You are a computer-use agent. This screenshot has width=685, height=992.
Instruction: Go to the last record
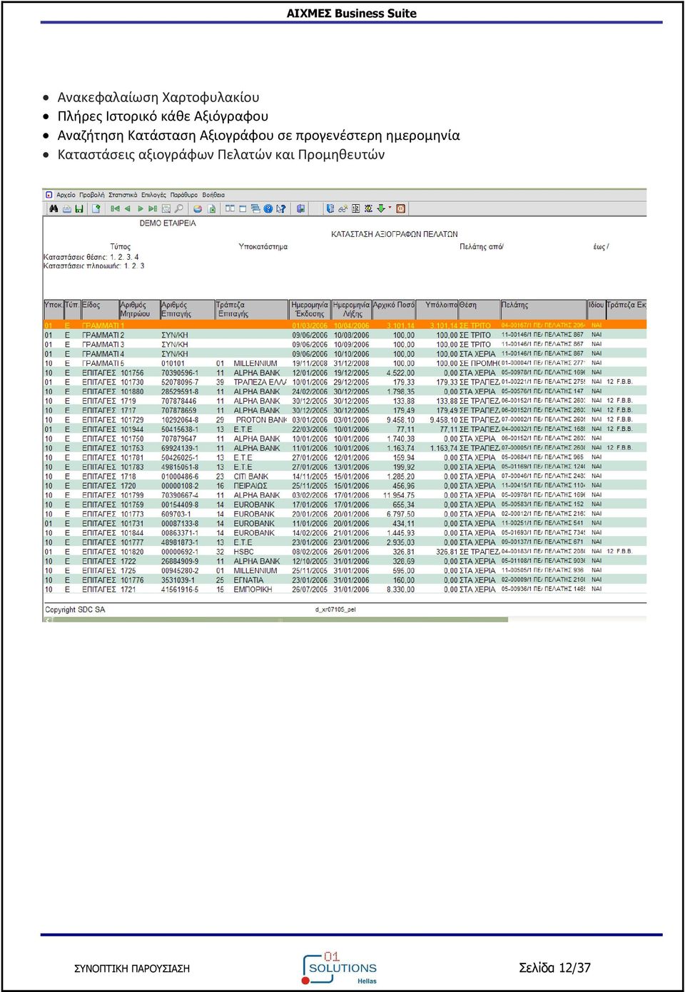pyautogui.click(x=152, y=209)
